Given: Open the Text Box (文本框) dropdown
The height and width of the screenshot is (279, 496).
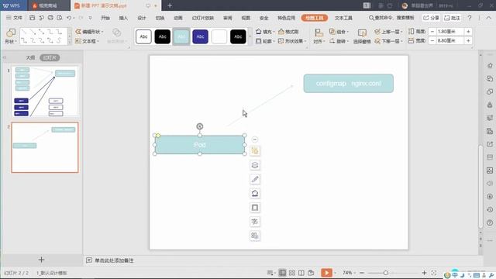Looking at the screenshot, I should coord(88,41).
